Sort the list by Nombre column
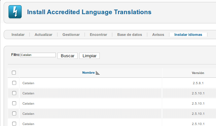 [x=89, y=73]
